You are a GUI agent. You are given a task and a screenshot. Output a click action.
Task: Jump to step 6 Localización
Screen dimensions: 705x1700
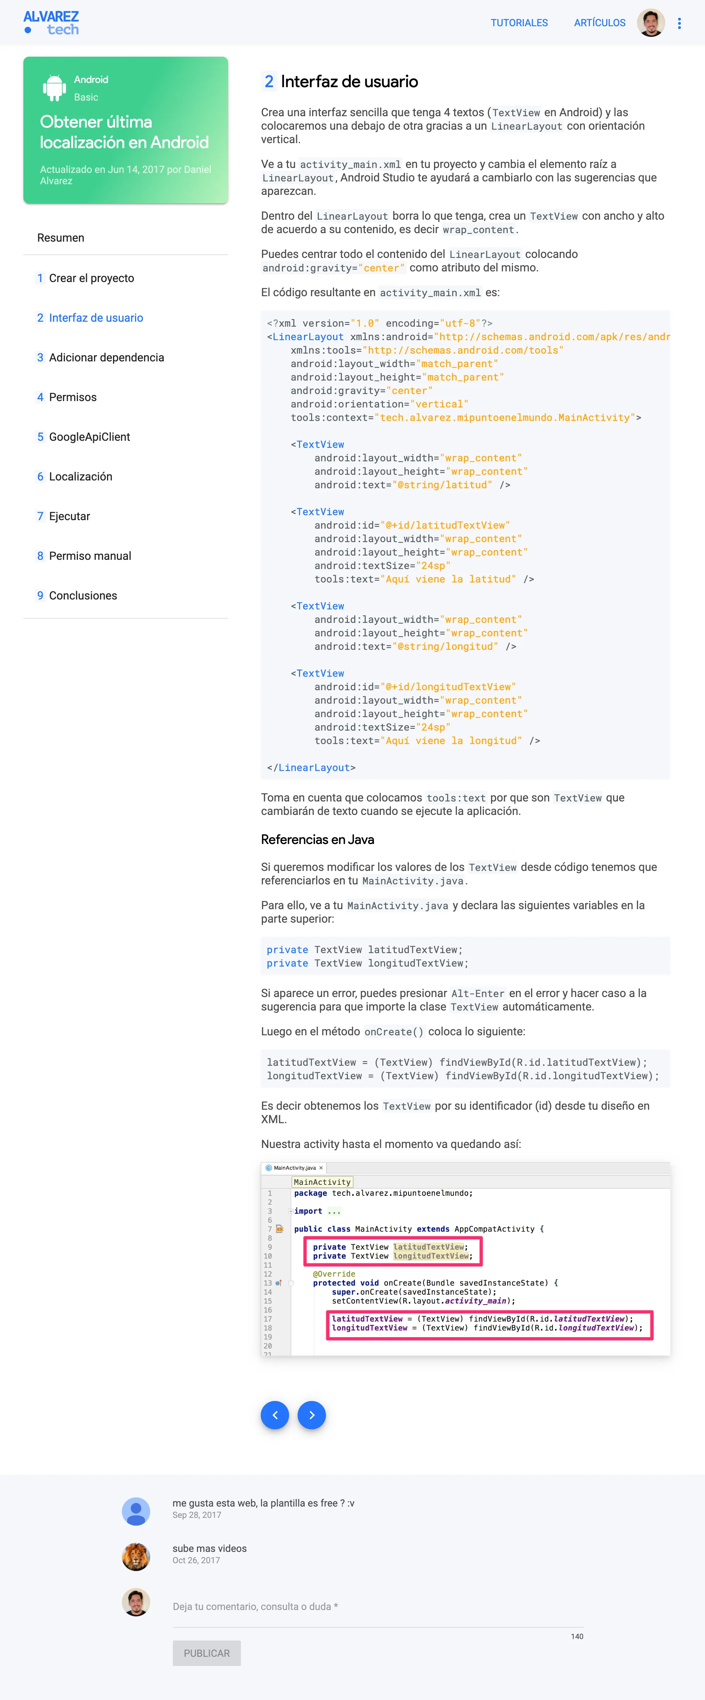(x=125, y=477)
